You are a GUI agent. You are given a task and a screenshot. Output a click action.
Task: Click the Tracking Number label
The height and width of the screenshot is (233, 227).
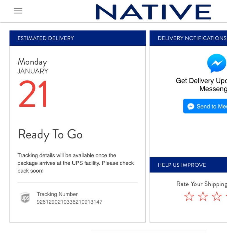pyautogui.click(x=57, y=194)
